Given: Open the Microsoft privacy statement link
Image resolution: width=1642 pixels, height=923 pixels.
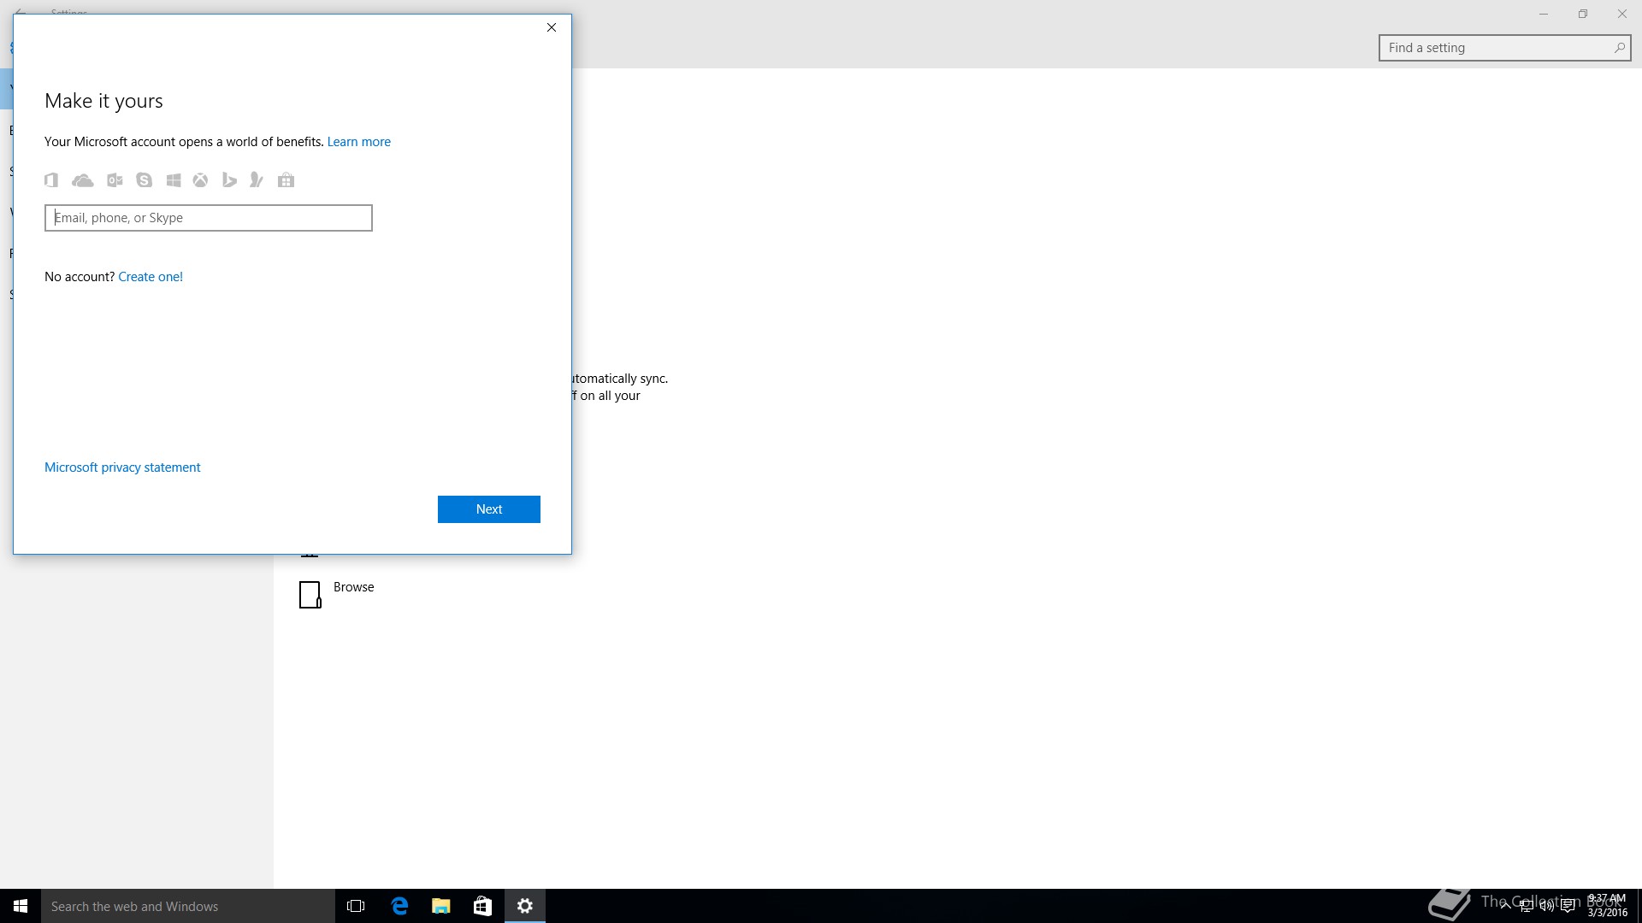Looking at the screenshot, I should point(122,467).
